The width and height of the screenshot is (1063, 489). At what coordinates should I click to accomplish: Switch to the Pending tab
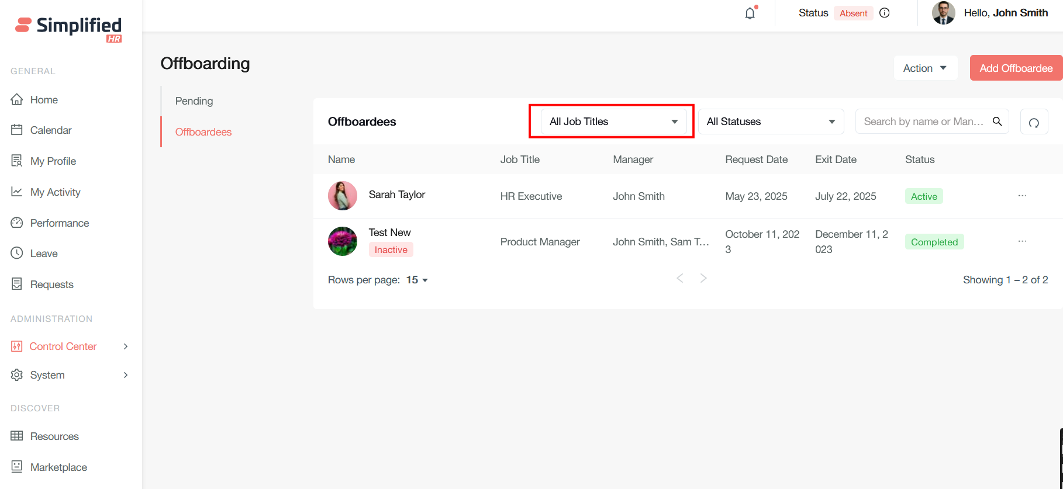tap(194, 101)
